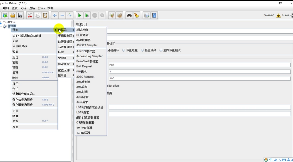293x162 pixels.
Task: Click the greyed Shutdown icon
Action: 102,15
